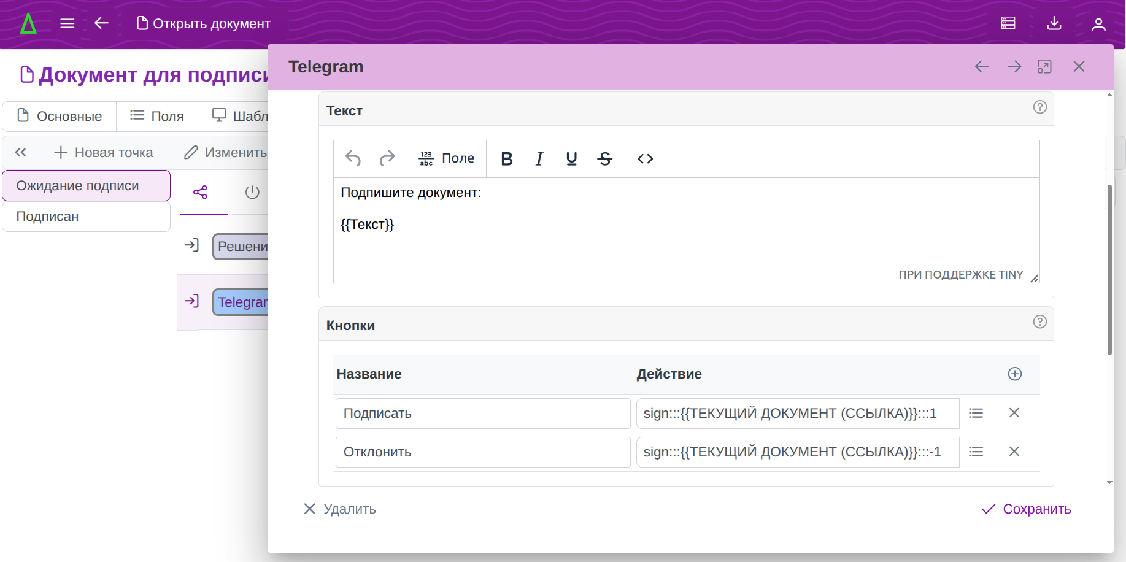The height and width of the screenshot is (562, 1126).
Task: Click Удалить to delete the action
Action: pyautogui.click(x=340, y=509)
